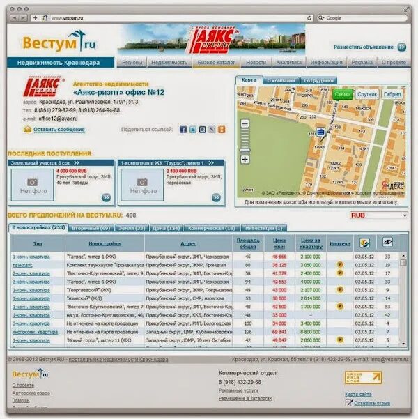The image size is (418, 419).
Task: Open портал рынка недвижимости Краснодара link
Action: click(x=118, y=360)
